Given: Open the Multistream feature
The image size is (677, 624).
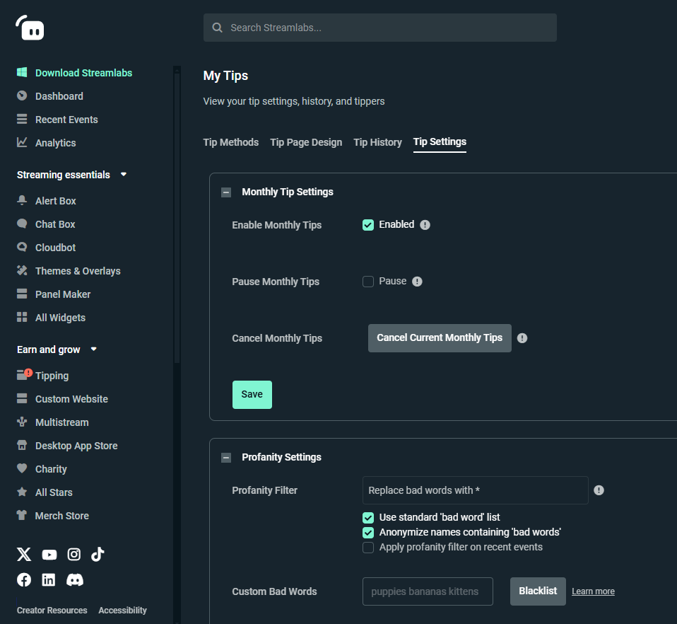Looking at the screenshot, I should coord(61,422).
